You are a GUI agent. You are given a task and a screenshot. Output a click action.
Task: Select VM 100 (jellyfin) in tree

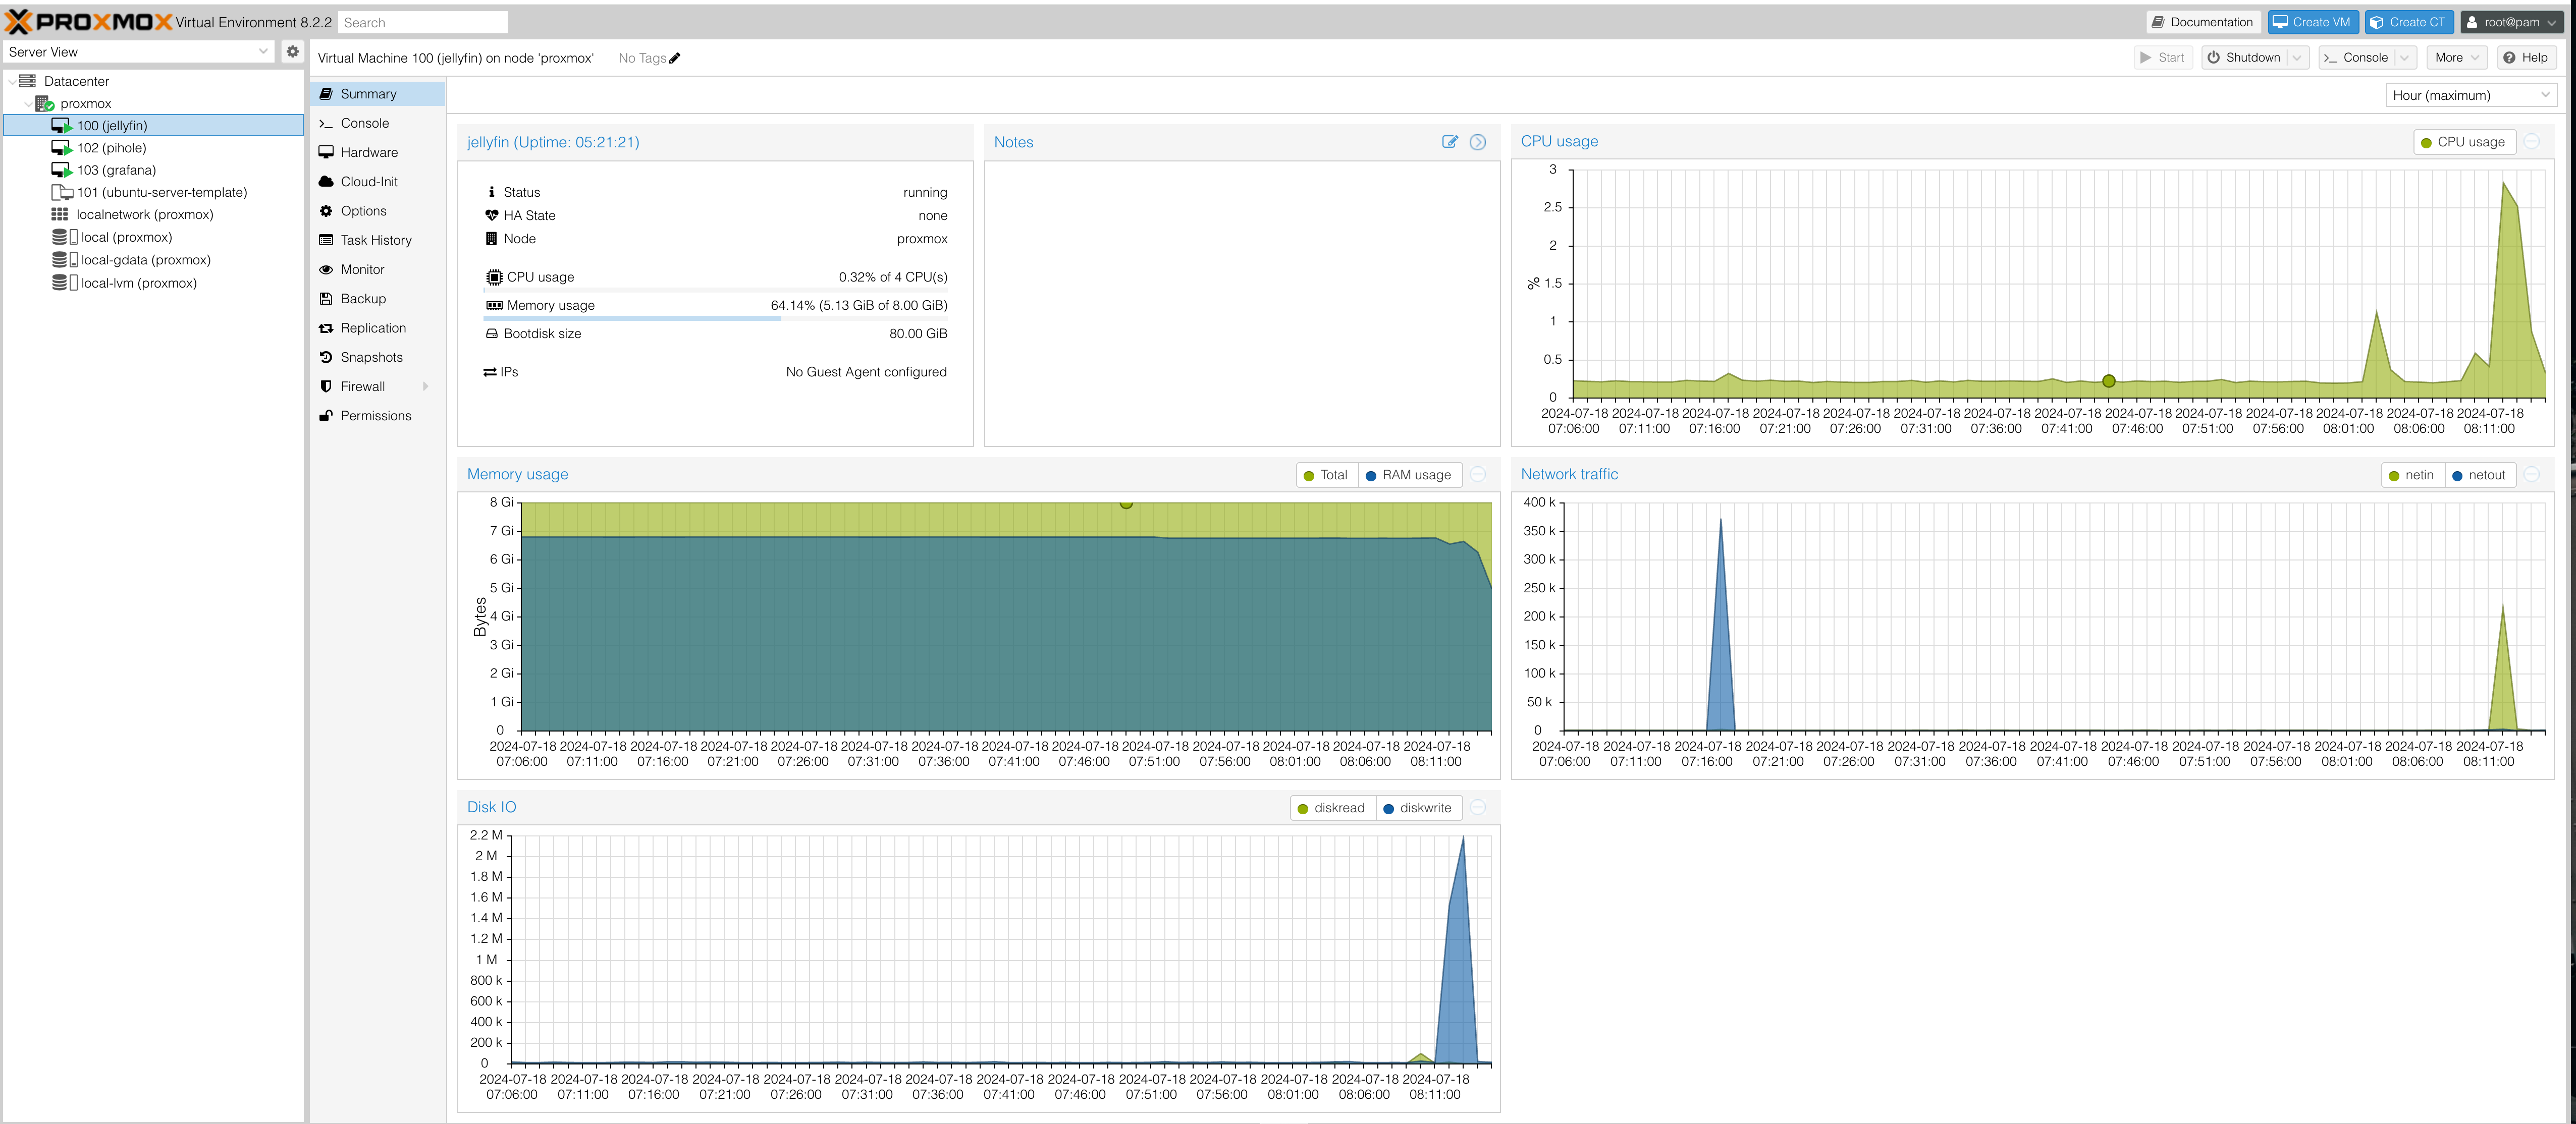tap(154, 125)
